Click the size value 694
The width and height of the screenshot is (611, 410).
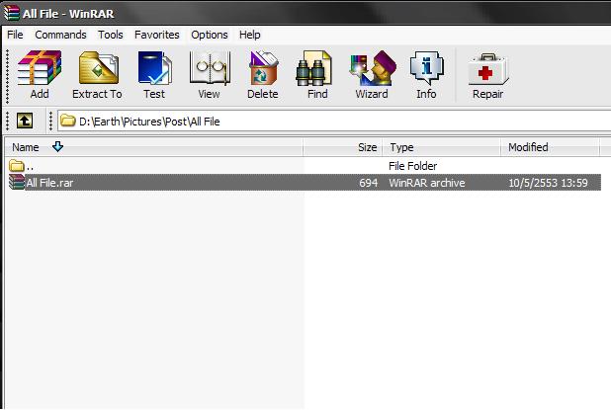tap(368, 183)
